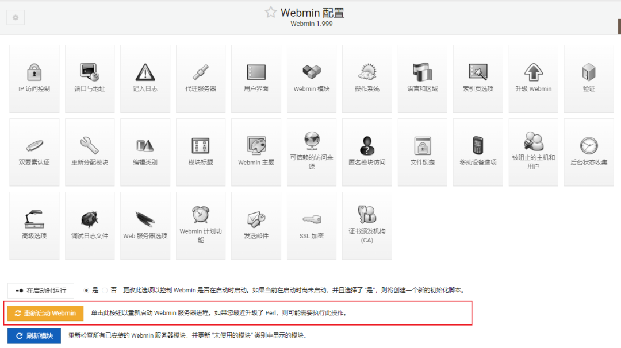621x348 pixels.
Task: Select 否 for start at boot
Action: 105,291
